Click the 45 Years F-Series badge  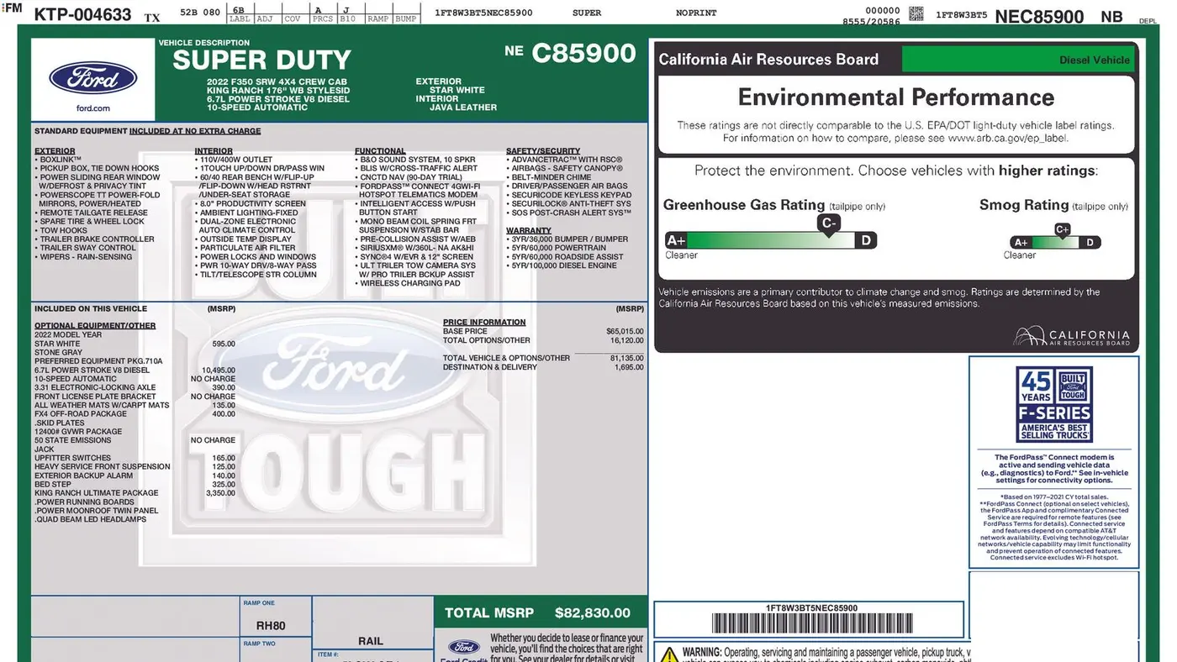point(1053,404)
